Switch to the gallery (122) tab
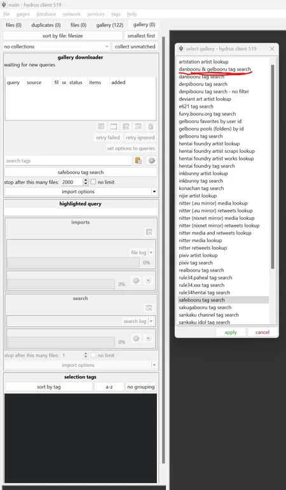This screenshot has width=286, height=490. pyautogui.click(x=110, y=25)
